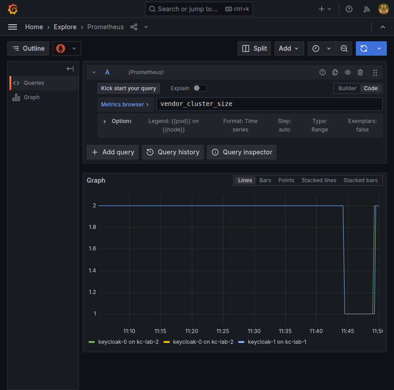Open Query history

tap(173, 152)
